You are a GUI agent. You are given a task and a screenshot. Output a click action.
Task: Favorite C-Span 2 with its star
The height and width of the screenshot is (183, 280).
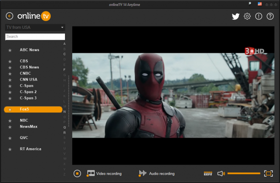coord(10,92)
